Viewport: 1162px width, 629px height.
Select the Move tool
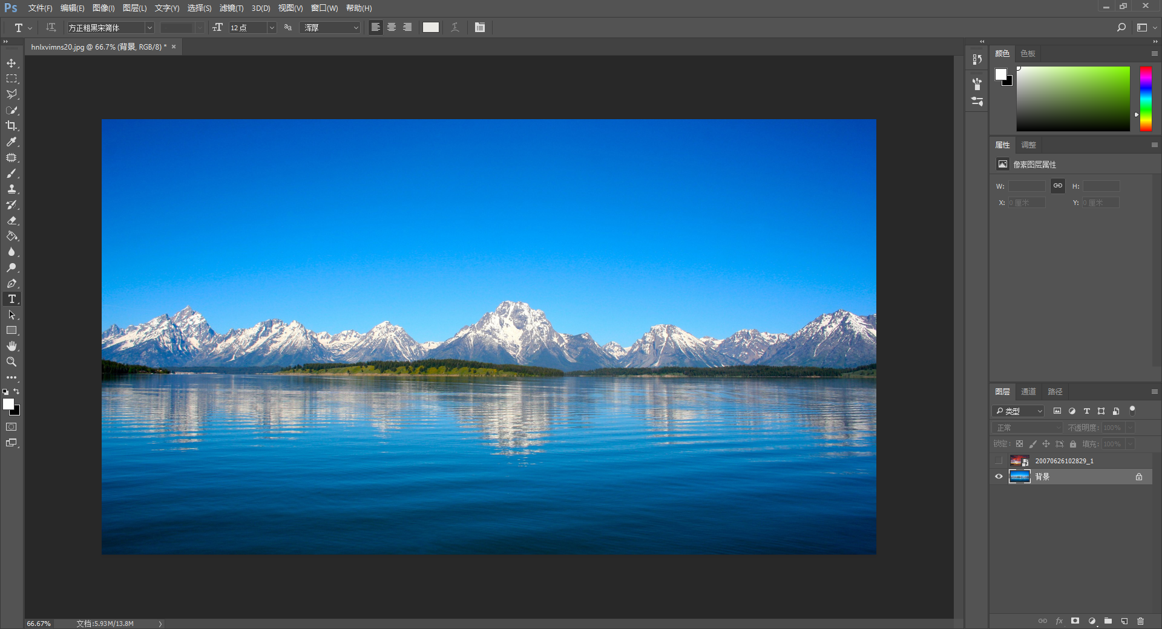coord(11,64)
